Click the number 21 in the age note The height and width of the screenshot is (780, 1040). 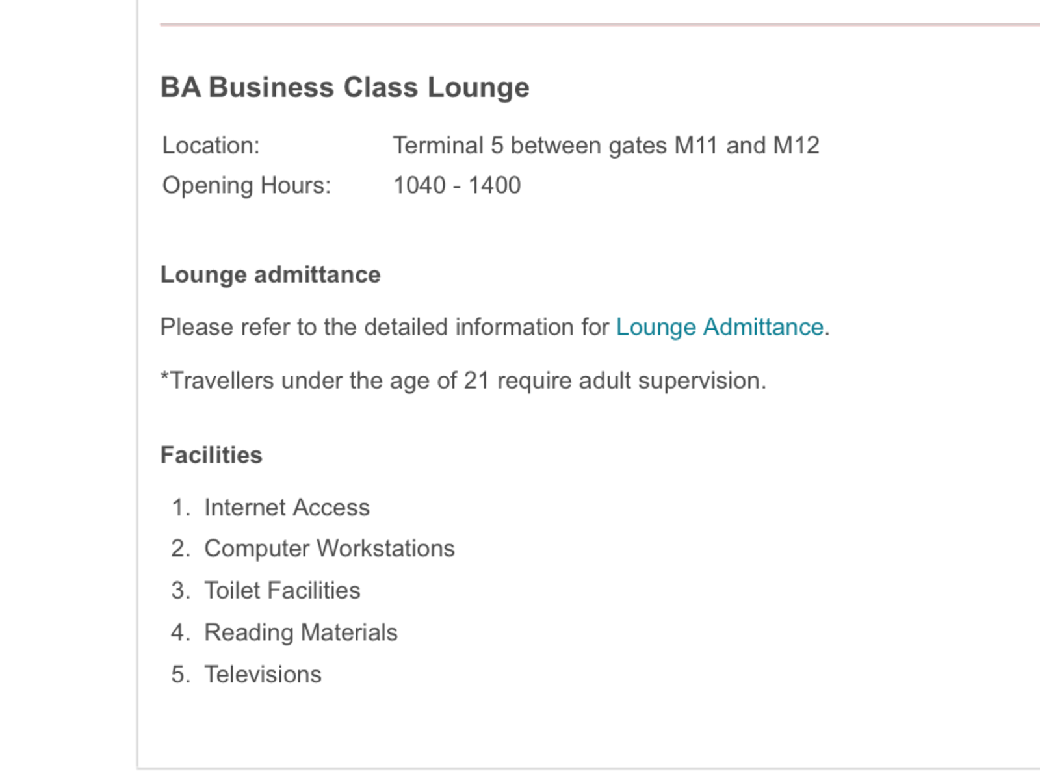pyautogui.click(x=476, y=380)
